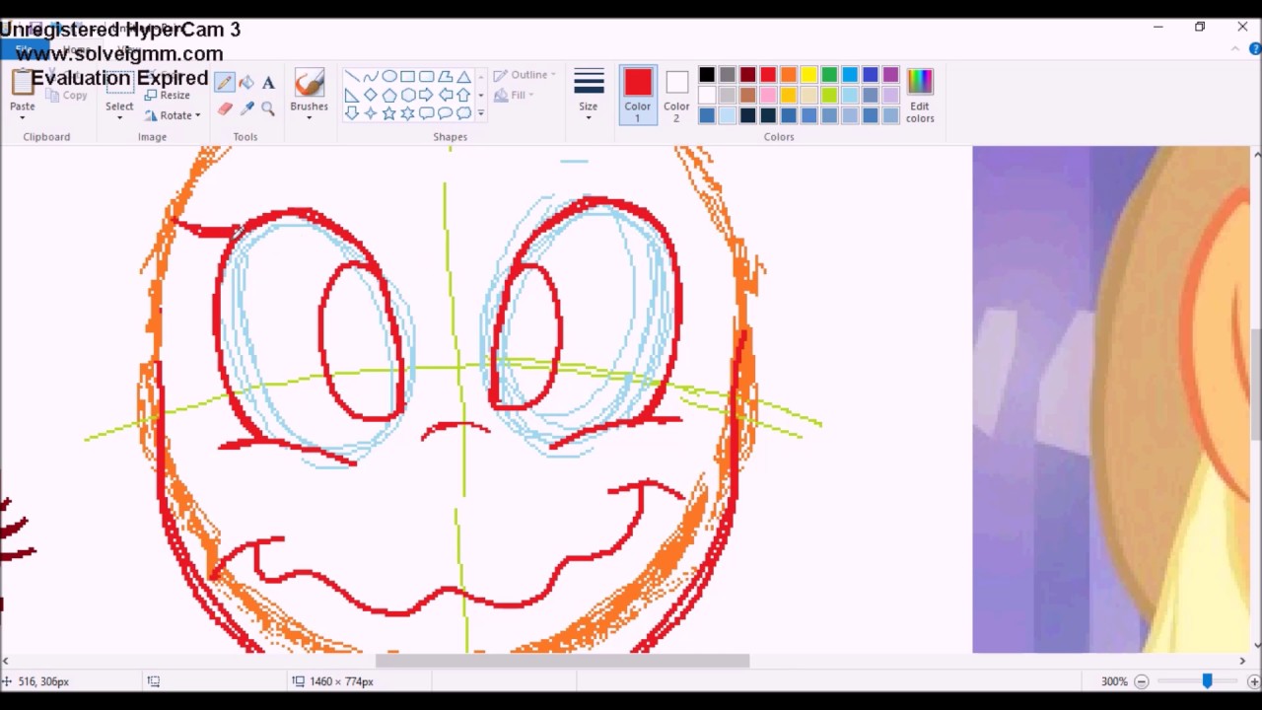Viewport: 1262px width, 710px height.
Task: Open the Select dropdown arrow
Action: tap(119, 117)
